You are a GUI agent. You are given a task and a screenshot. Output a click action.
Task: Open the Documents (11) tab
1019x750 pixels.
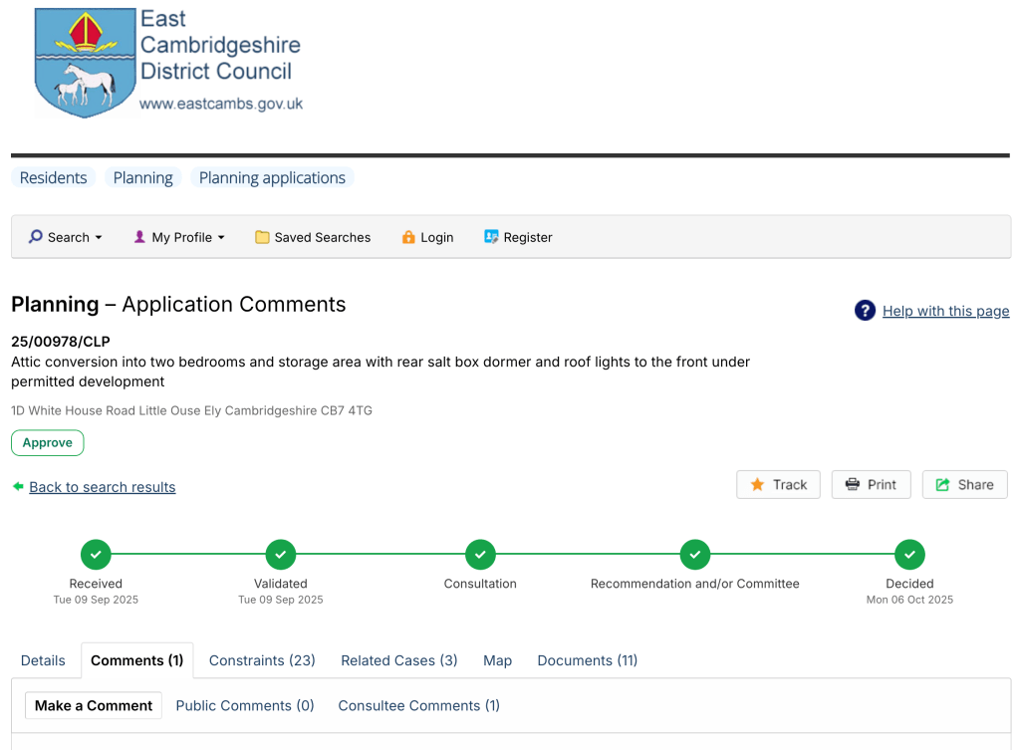587,660
